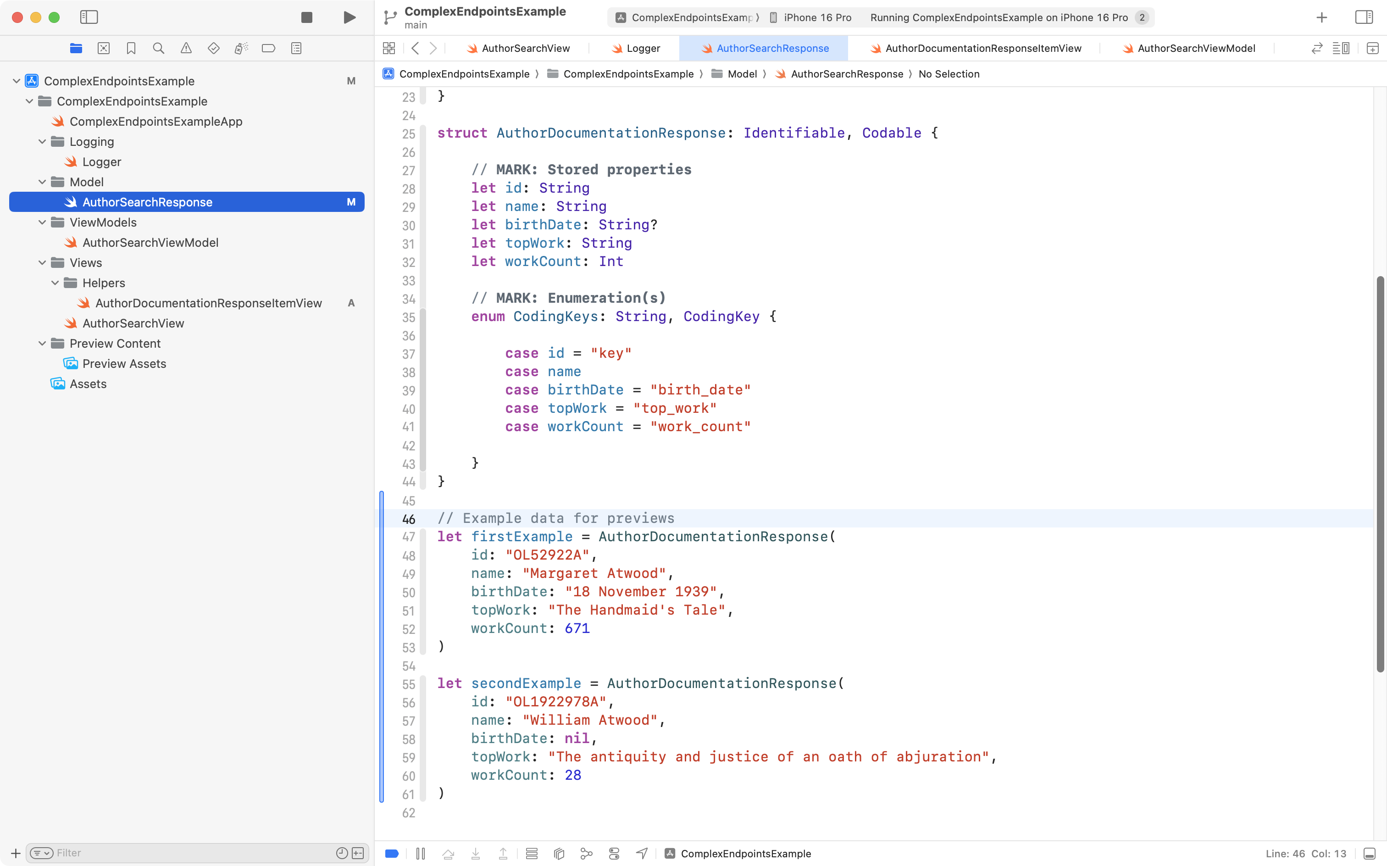Toggle the right inspector panel

pyautogui.click(x=1364, y=17)
